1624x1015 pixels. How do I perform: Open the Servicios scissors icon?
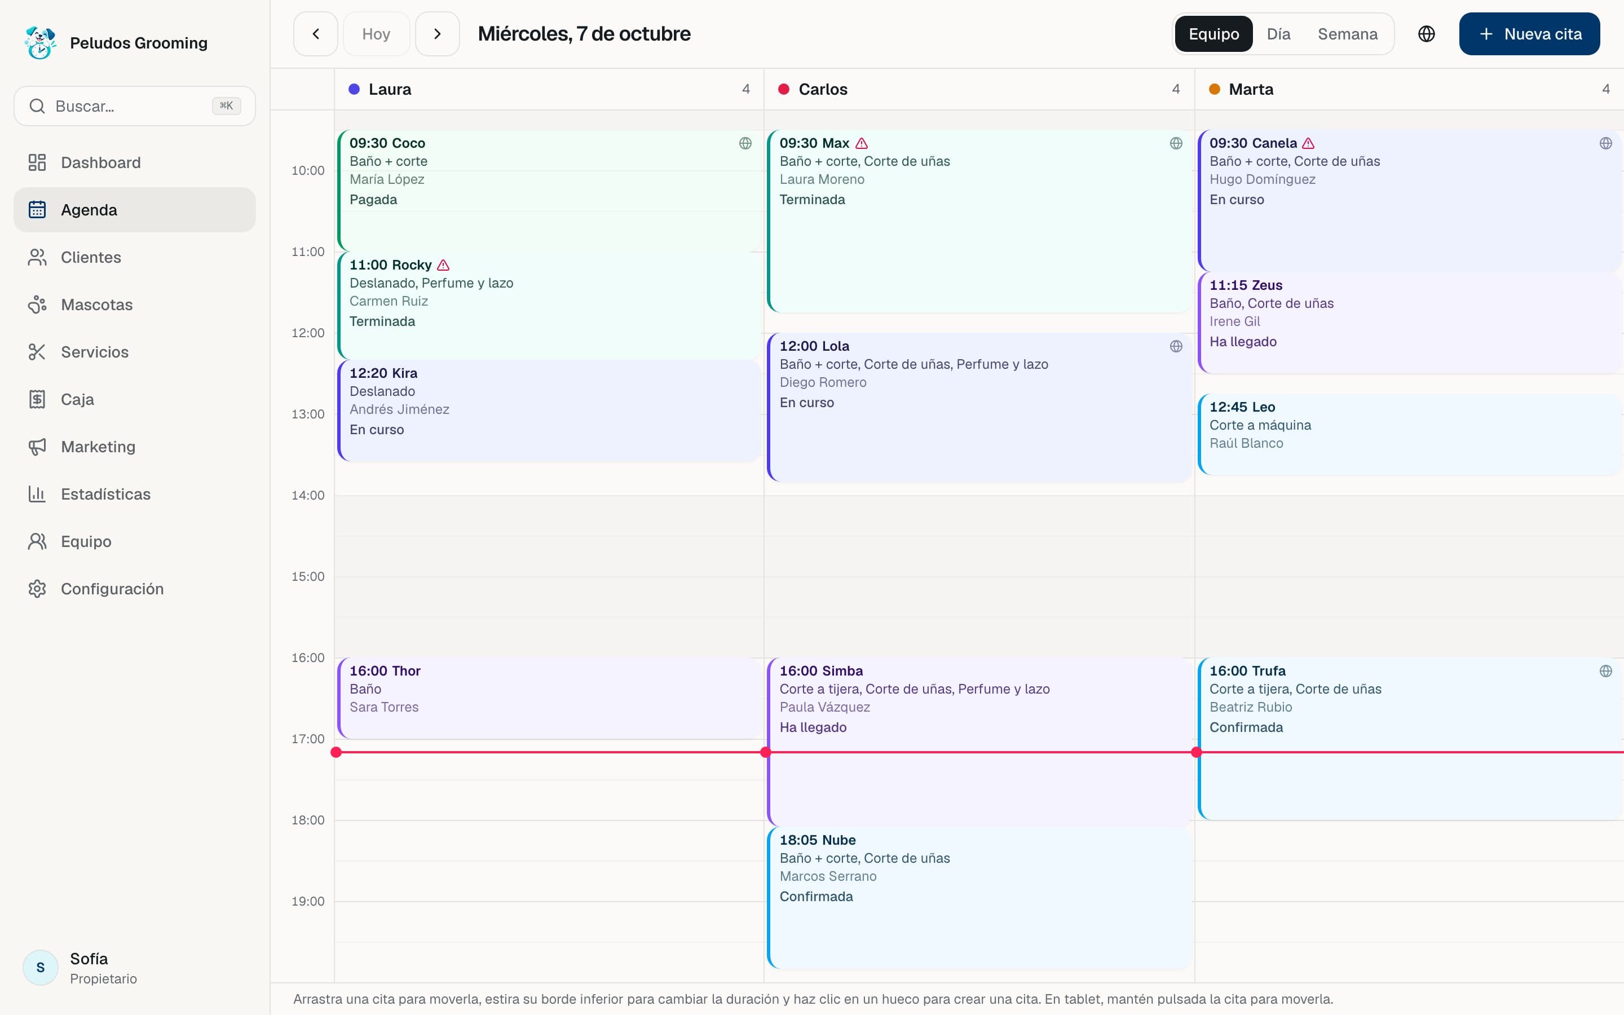[x=37, y=352]
